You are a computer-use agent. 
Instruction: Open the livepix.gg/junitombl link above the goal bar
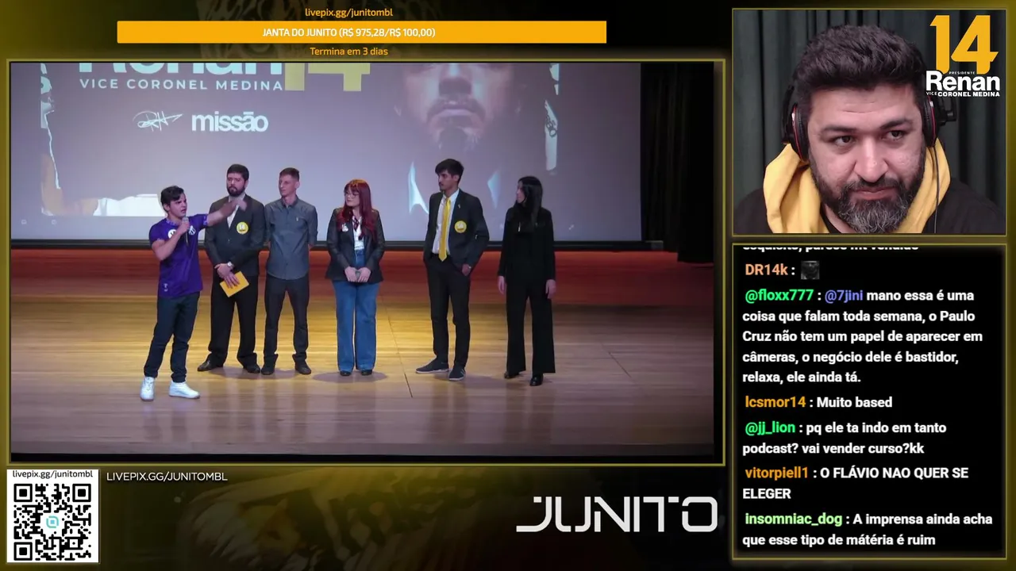tap(348, 13)
